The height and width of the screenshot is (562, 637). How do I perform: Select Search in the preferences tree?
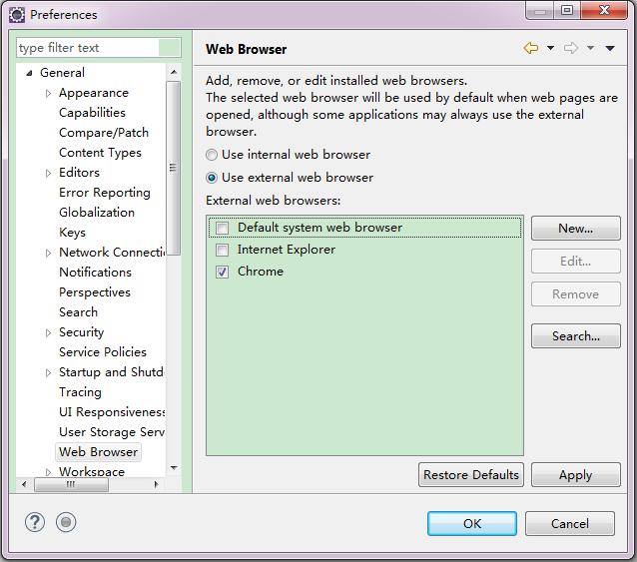78,311
